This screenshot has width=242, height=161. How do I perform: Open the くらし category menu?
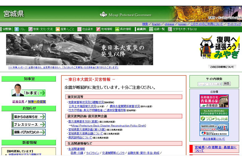22,29
